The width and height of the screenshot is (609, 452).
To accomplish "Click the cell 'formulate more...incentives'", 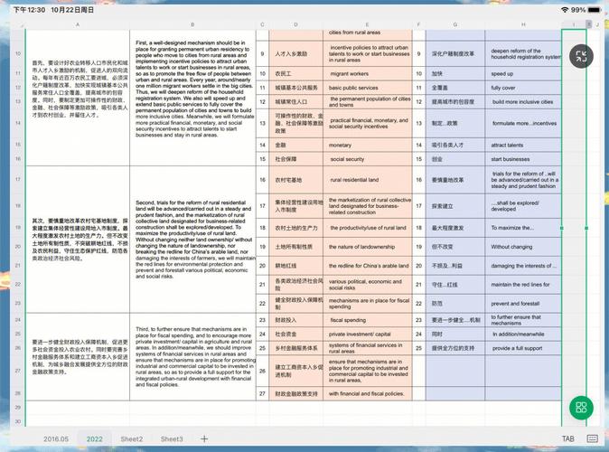I will [523, 123].
